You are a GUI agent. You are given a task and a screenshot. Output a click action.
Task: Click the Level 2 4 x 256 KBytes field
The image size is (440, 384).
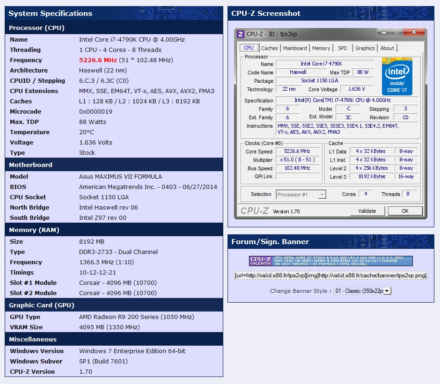[x=372, y=168]
